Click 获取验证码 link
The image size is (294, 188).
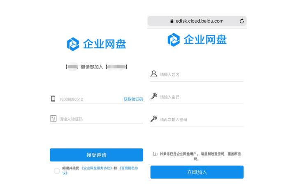coord(133,99)
